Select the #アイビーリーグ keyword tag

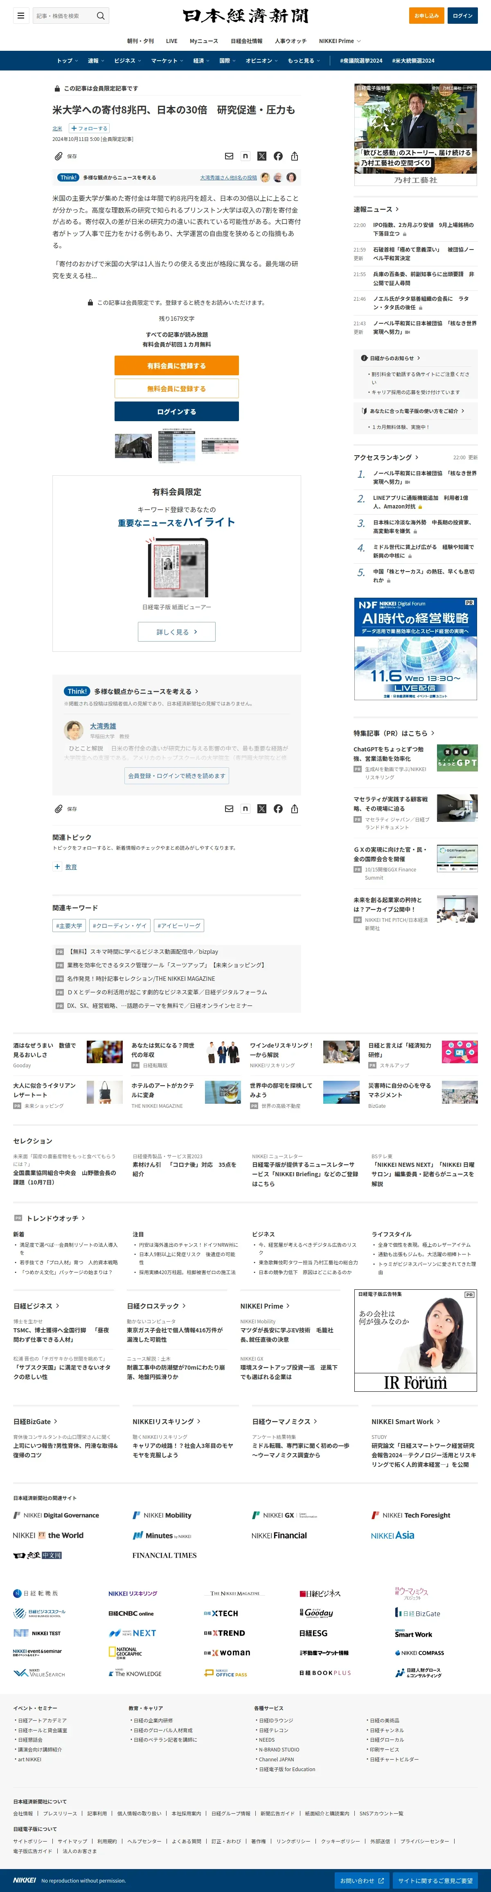[179, 926]
